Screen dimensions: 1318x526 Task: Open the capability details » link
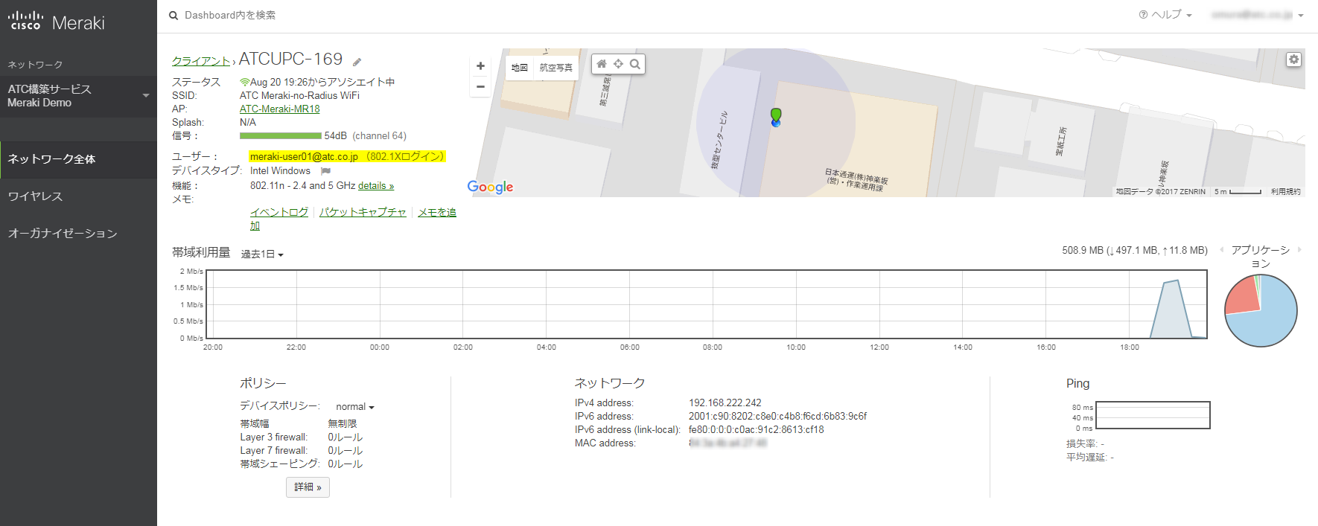point(376,186)
